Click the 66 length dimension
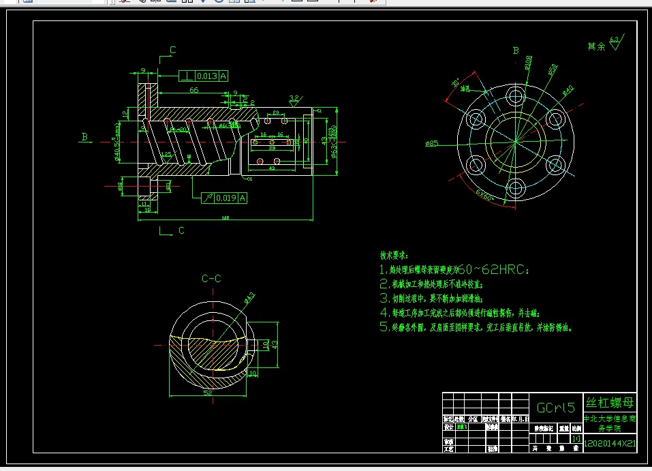This screenshot has width=652, height=471. (194, 90)
